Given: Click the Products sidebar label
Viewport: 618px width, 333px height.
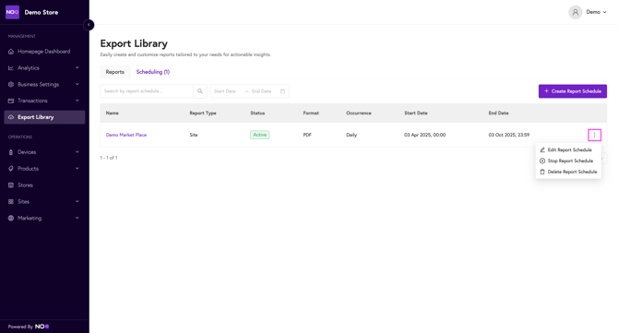Looking at the screenshot, I should tap(28, 169).
